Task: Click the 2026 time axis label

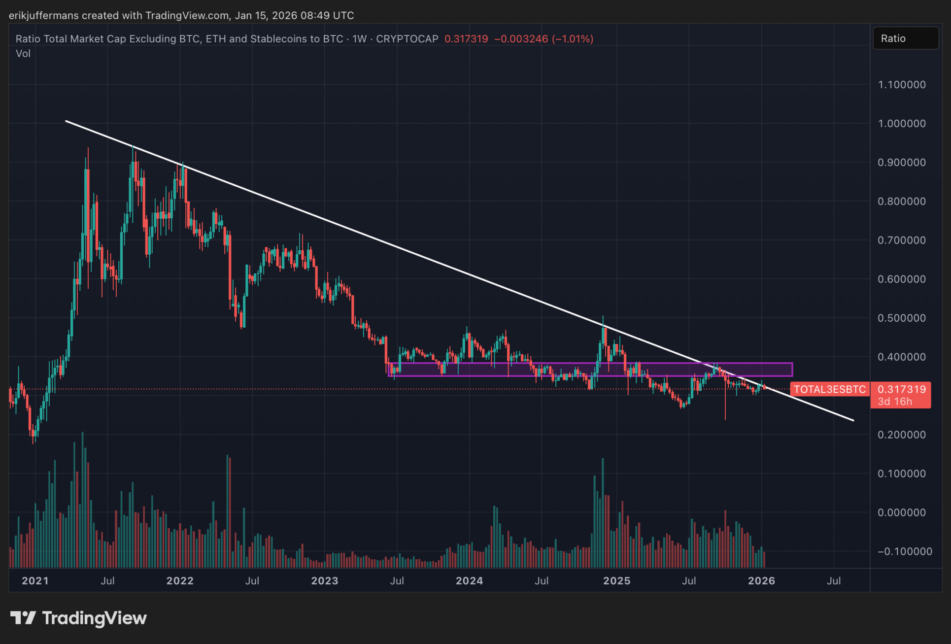Action: click(x=761, y=580)
